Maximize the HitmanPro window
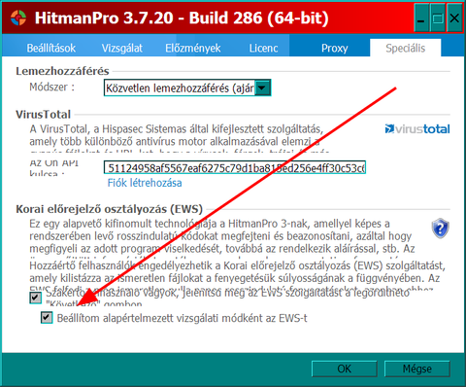The image size is (466, 387). coord(438,18)
